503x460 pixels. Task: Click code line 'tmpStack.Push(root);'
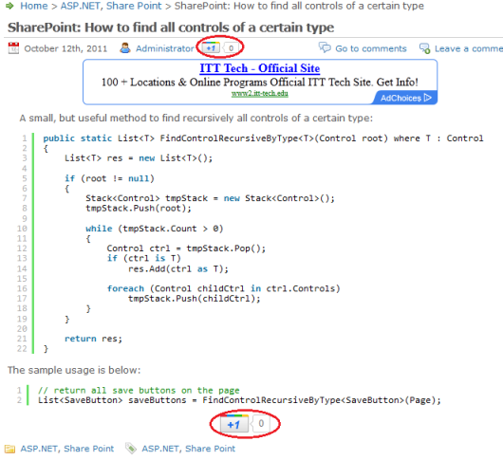click(x=139, y=208)
